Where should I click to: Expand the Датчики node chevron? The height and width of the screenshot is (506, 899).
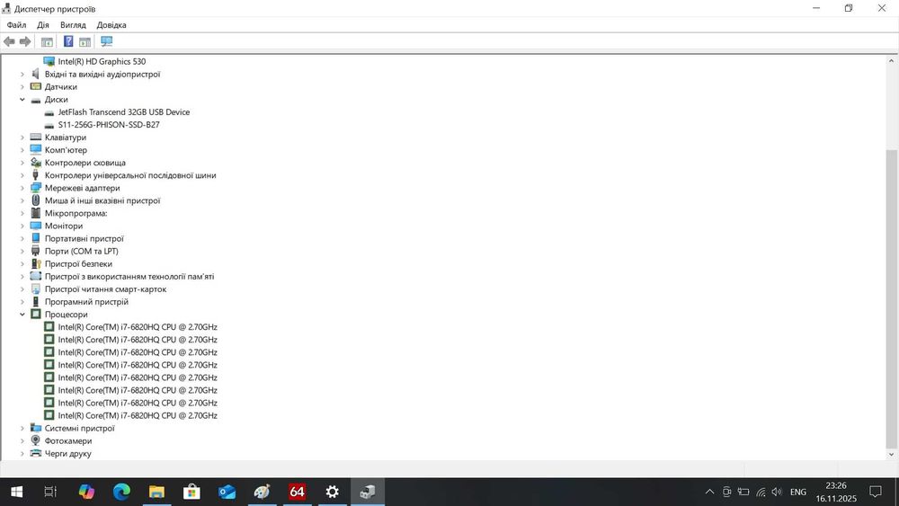click(22, 86)
